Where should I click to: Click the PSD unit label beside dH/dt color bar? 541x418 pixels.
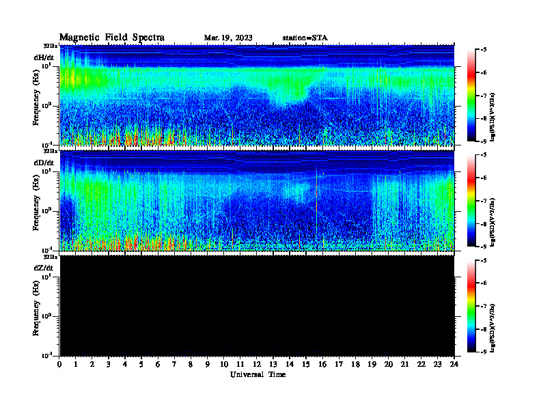point(493,117)
